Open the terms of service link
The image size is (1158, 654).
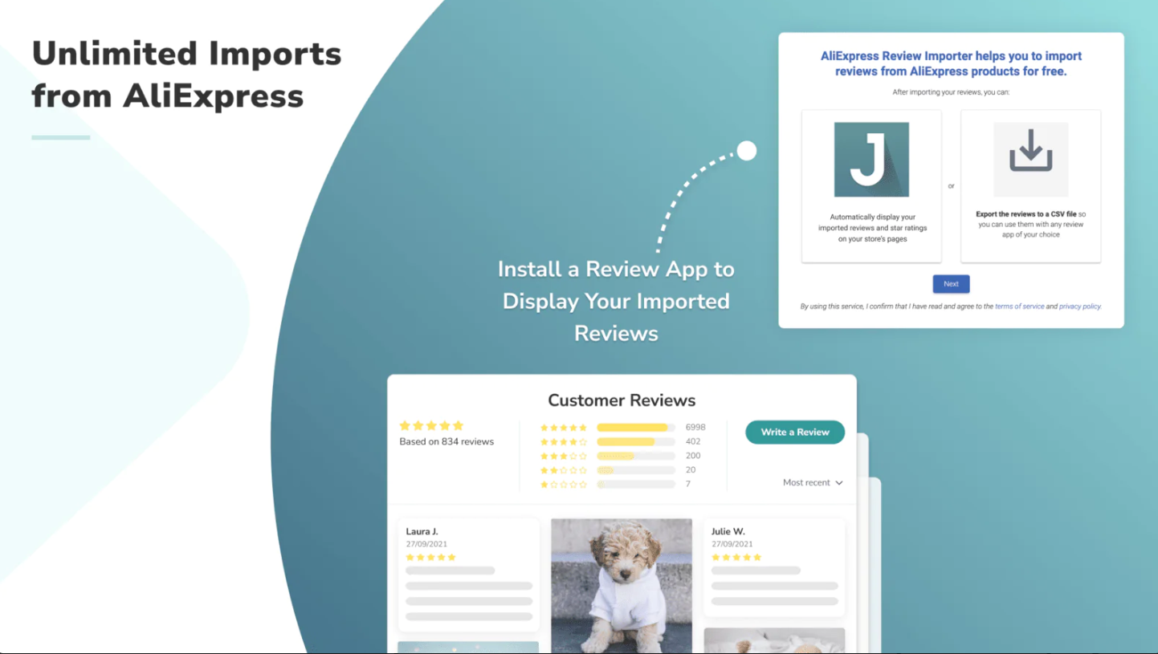click(x=1019, y=307)
